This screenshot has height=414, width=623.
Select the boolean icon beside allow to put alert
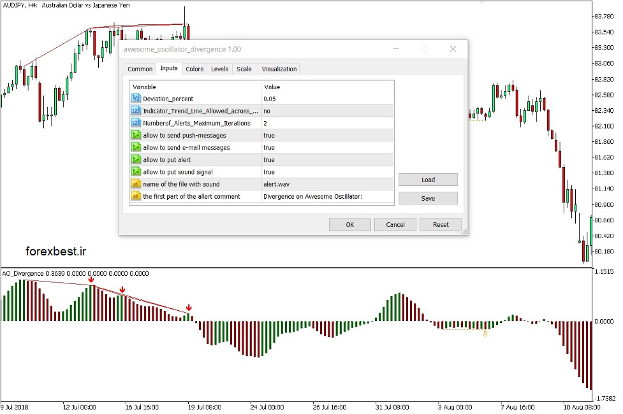pyautogui.click(x=135, y=159)
